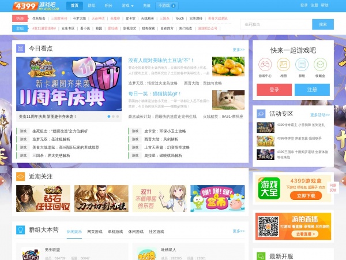The height and width of the screenshot is (260, 346).
Task: Open 更多>> in 群组大本营
Action: tap(239, 231)
